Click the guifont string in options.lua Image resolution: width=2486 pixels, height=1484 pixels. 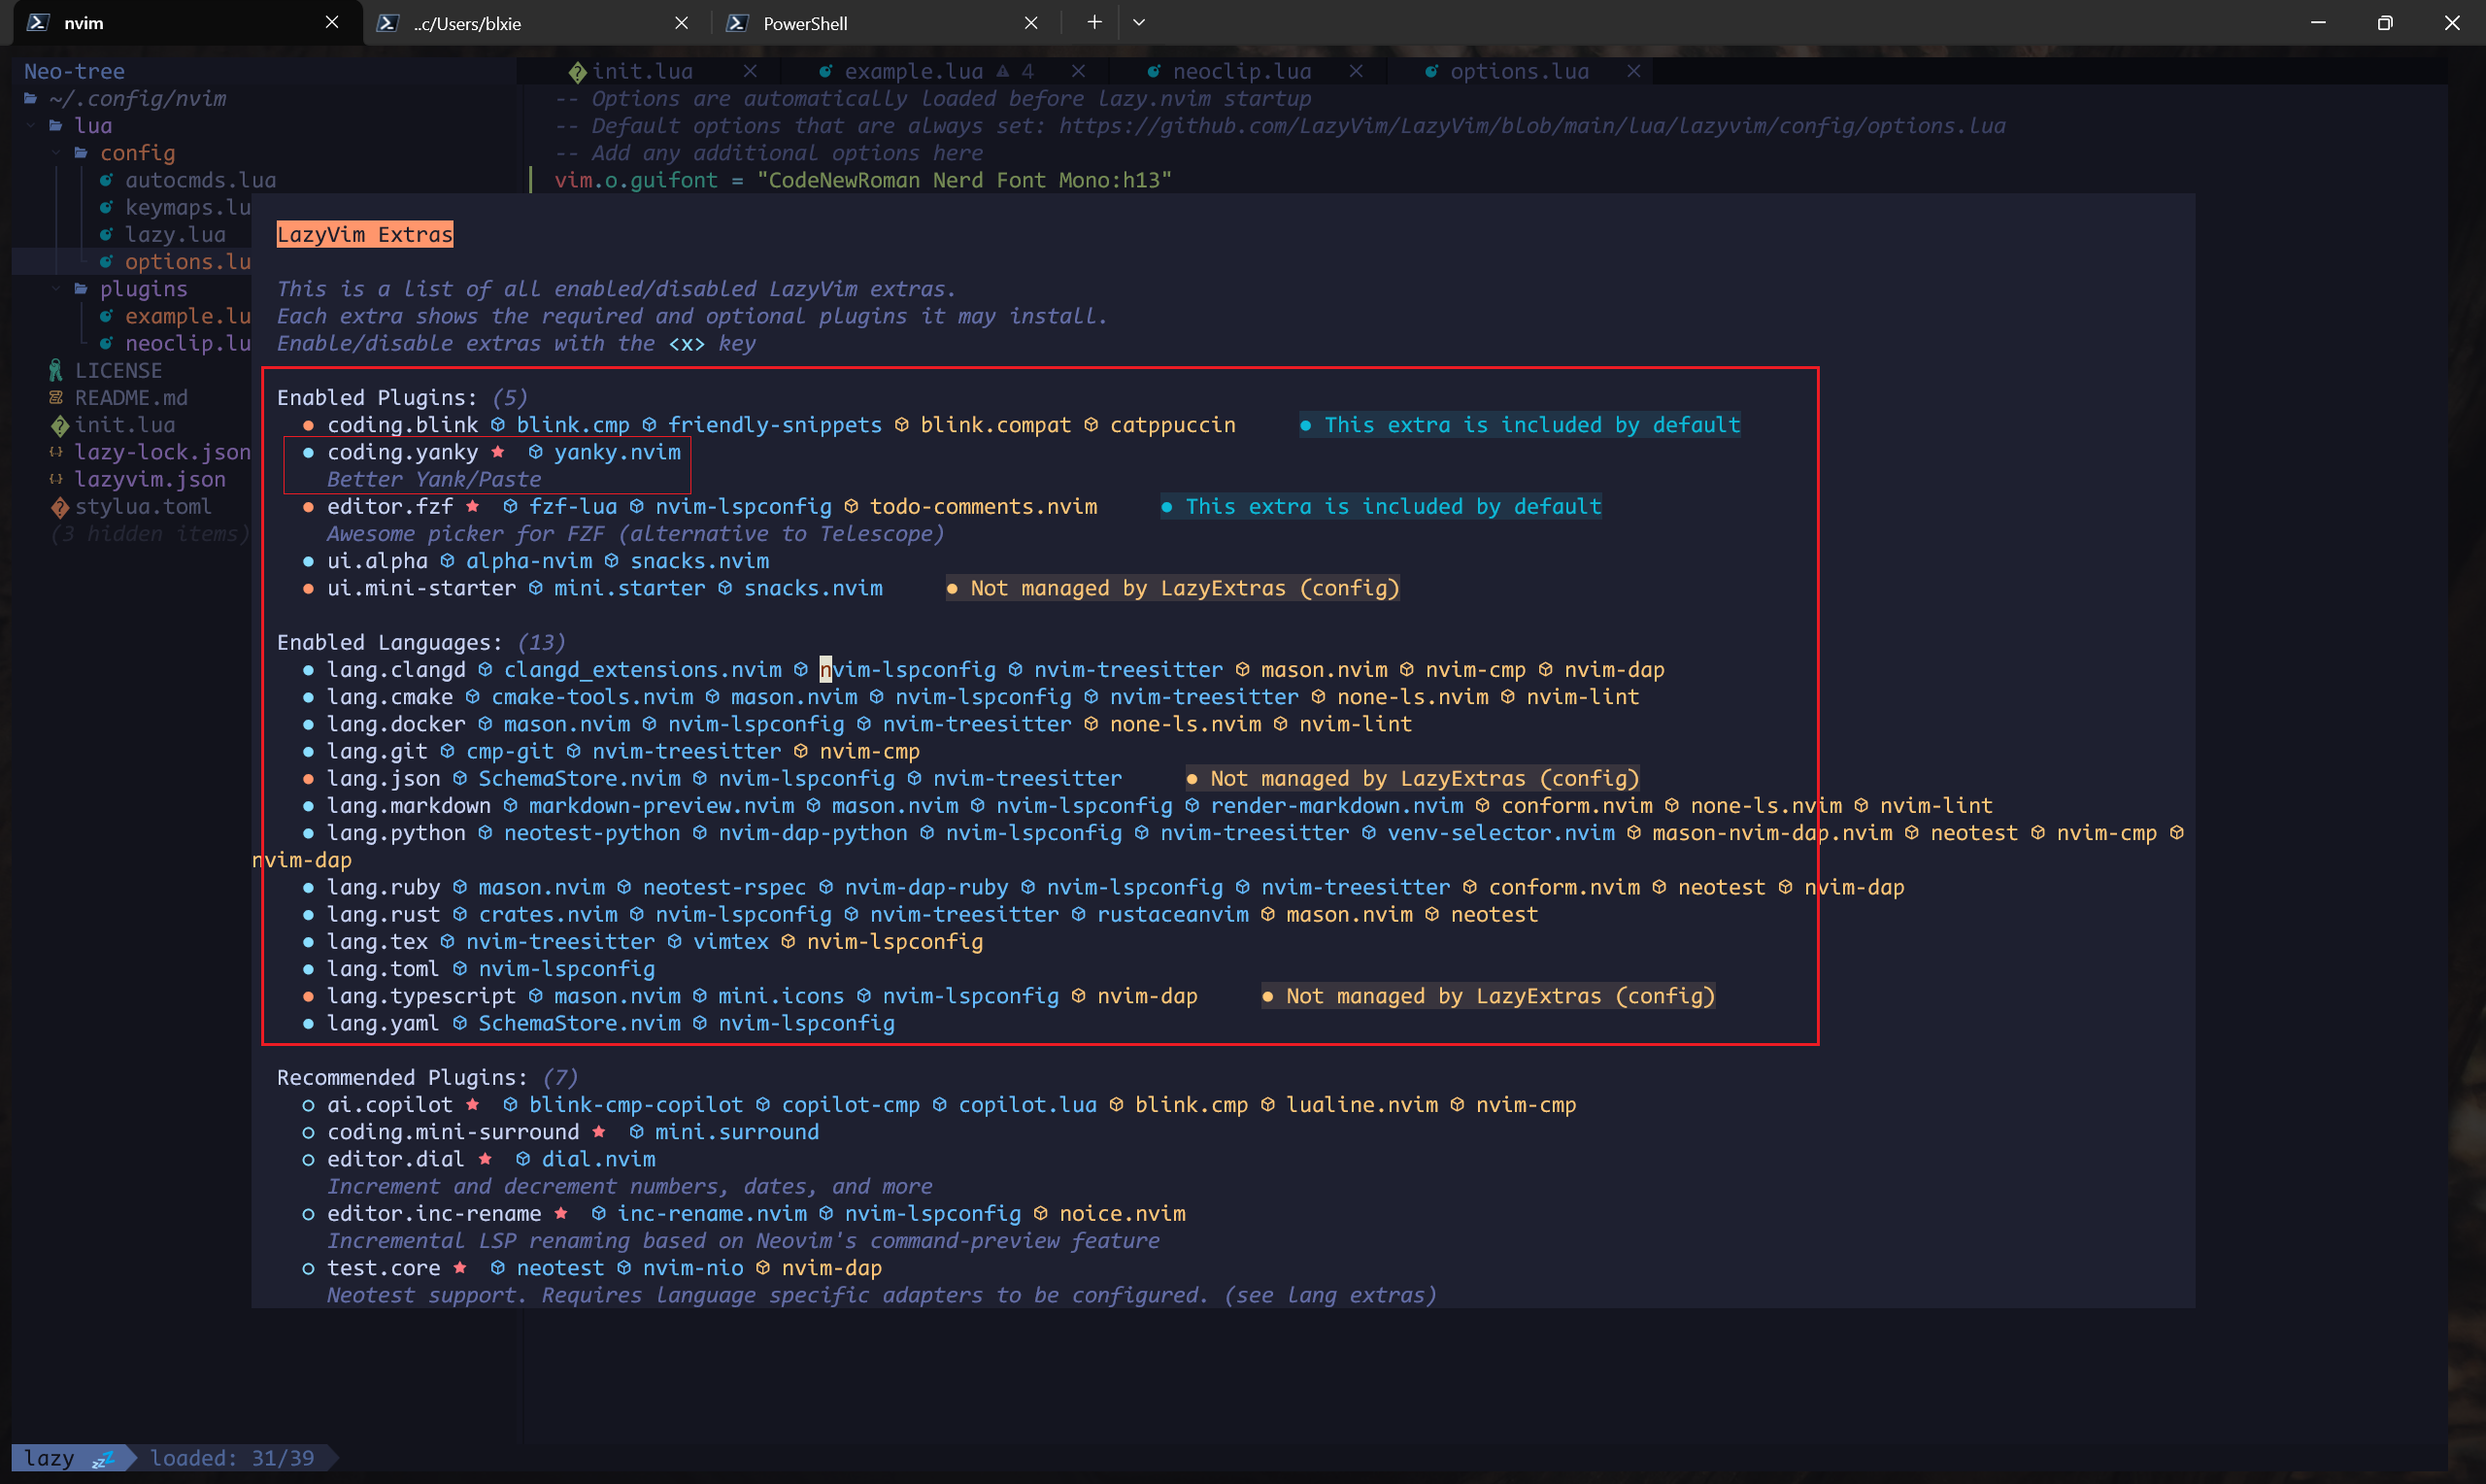[963, 180]
